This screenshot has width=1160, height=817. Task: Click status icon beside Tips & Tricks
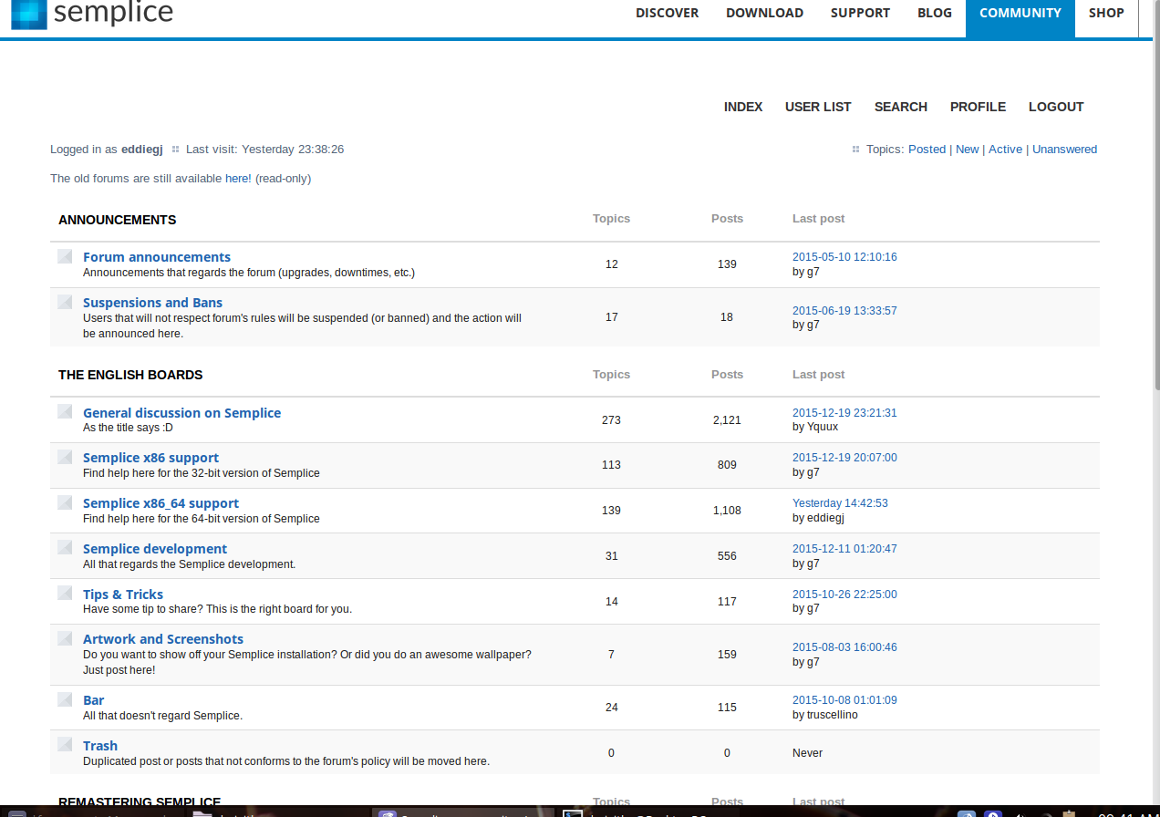65,593
